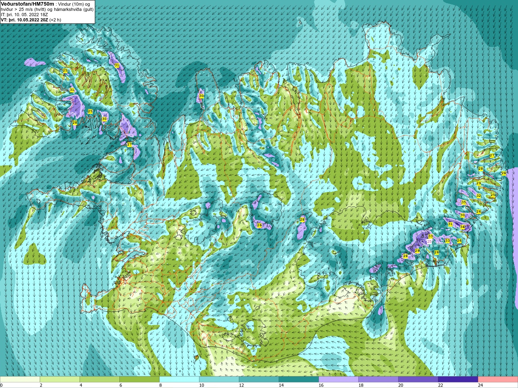The image size is (518, 388).
Task: Click the dark teal 14–16 legend swatch
Action: click(299, 380)
